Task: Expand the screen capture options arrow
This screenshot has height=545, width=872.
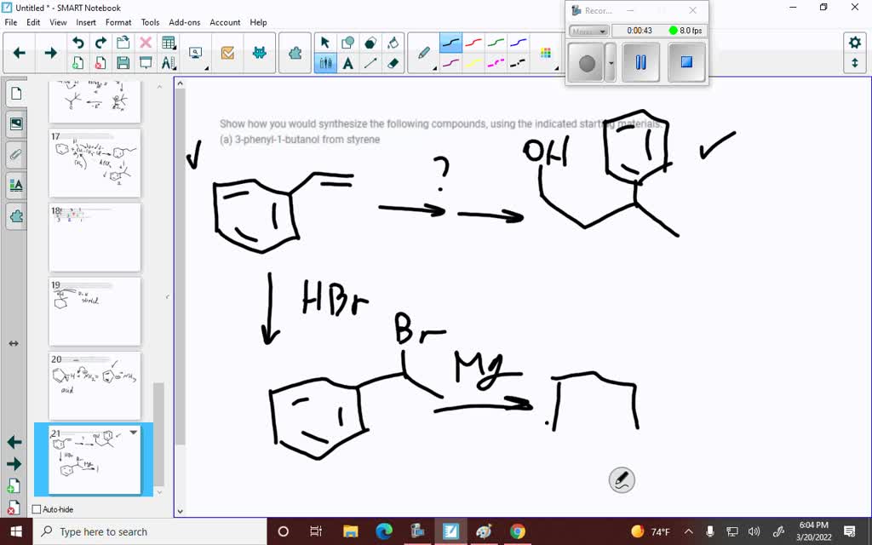Action: [x=206, y=67]
